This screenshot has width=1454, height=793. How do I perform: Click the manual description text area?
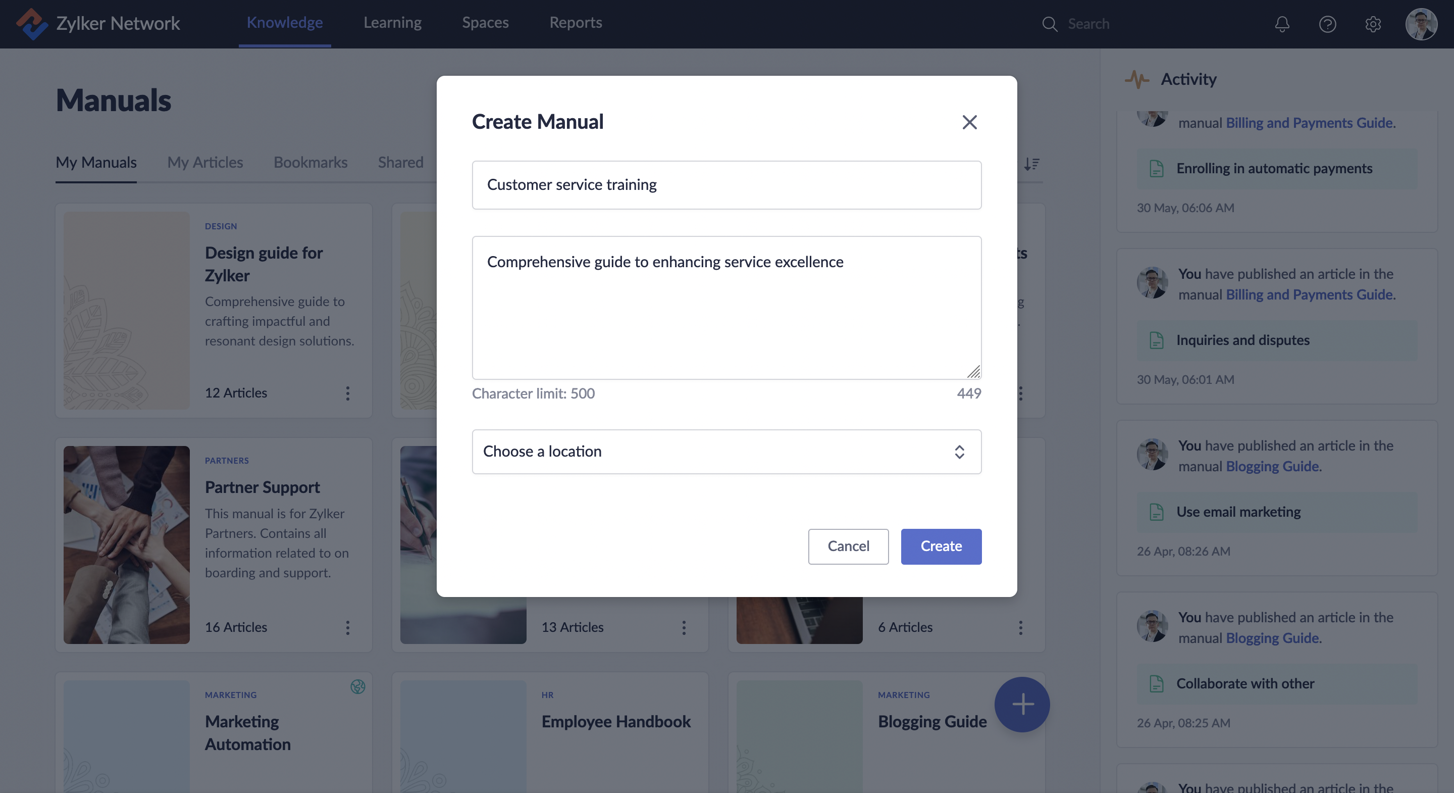tap(726, 307)
